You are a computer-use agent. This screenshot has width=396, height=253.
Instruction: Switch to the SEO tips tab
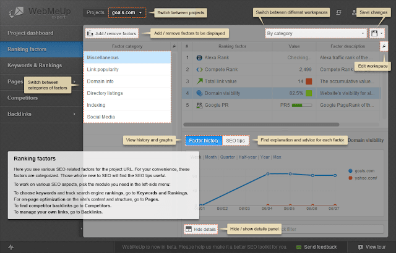(x=235, y=141)
